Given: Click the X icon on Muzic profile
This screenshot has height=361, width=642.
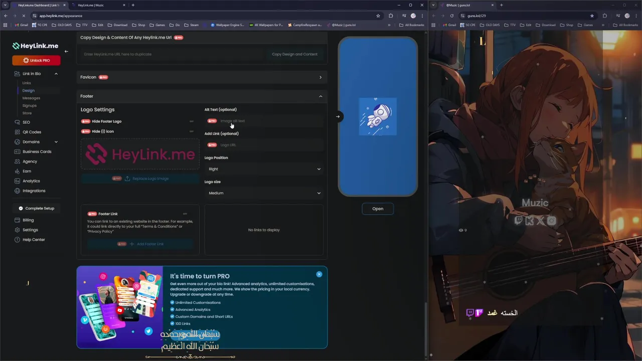Looking at the screenshot, I should tap(541, 221).
